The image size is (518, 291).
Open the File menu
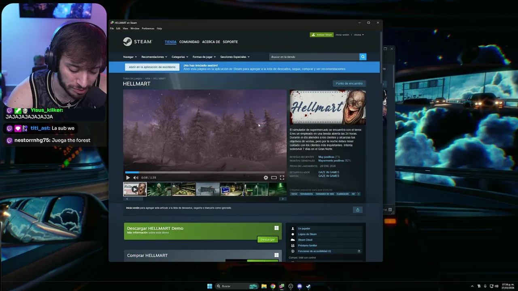[112, 28]
